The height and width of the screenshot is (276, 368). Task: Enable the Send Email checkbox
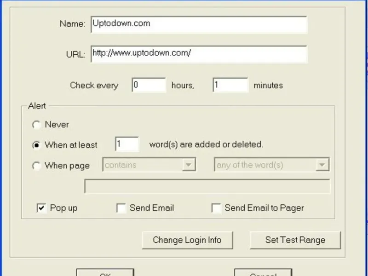click(121, 208)
